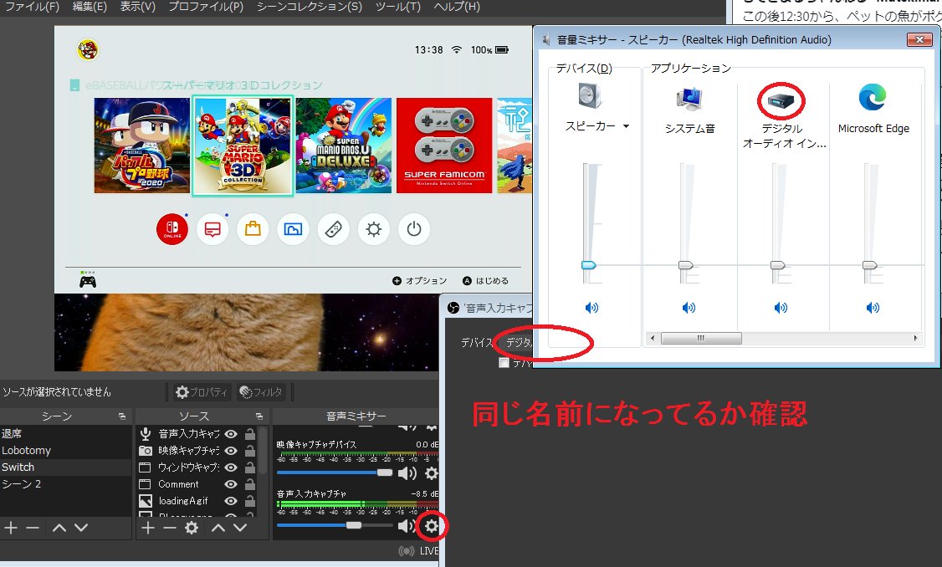Click the right scroll arrow in volume mixer
The height and width of the screenshot is (567, 942).
(915, 338)
